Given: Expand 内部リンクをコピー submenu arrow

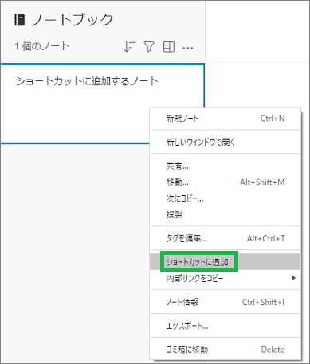Looking at the screenshot, I should [293, 278].
